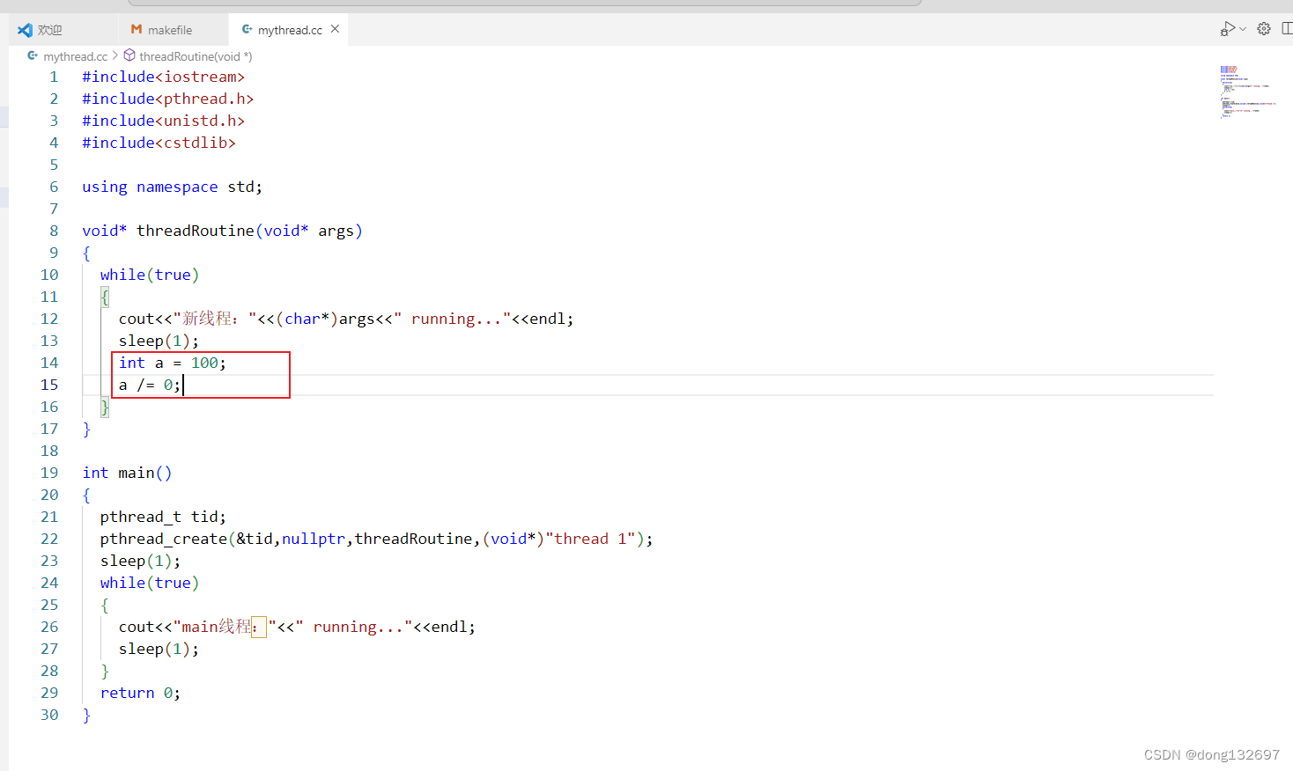Click the threadRoutine function declaration
Screen dimensions: 1293x771
[223, 231]
